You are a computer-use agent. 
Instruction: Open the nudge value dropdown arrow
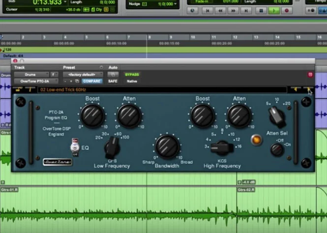(176, 4)
